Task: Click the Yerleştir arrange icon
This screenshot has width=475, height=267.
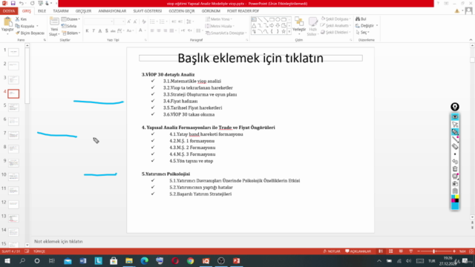Action: (299, 22)
